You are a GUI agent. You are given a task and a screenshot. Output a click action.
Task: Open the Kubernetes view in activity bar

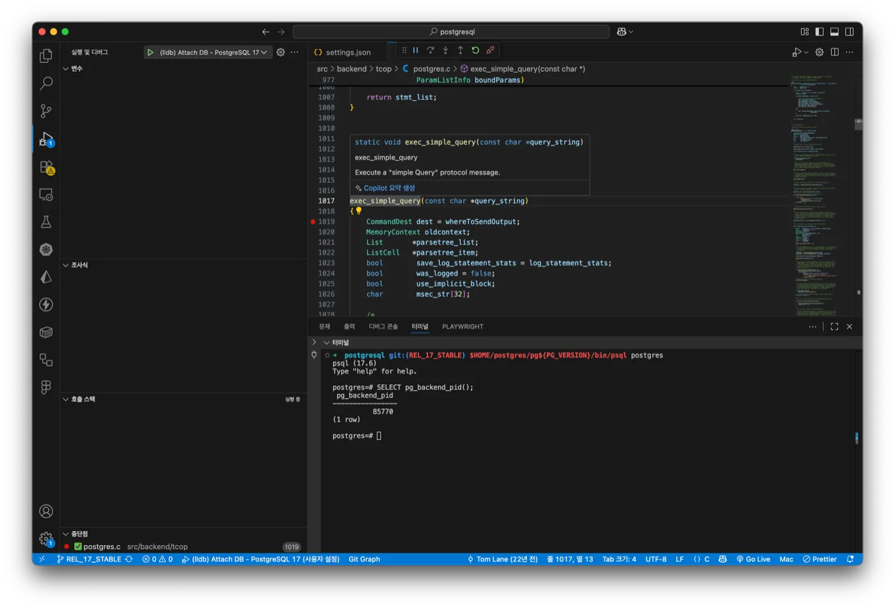(x=46, y=250)
